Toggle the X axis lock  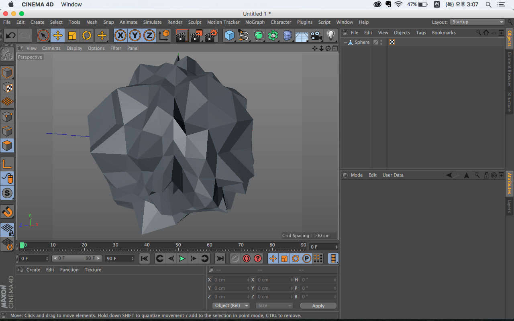pos(120,35)
